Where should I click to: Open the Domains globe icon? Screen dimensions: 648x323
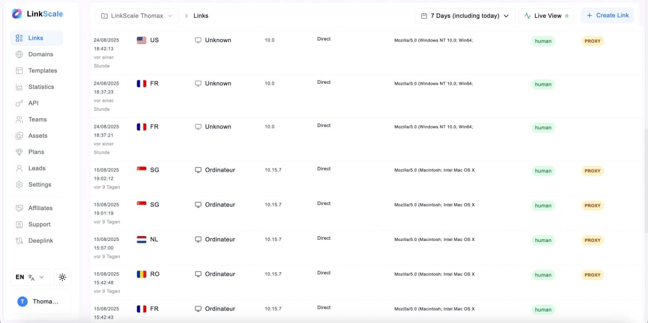19,55
